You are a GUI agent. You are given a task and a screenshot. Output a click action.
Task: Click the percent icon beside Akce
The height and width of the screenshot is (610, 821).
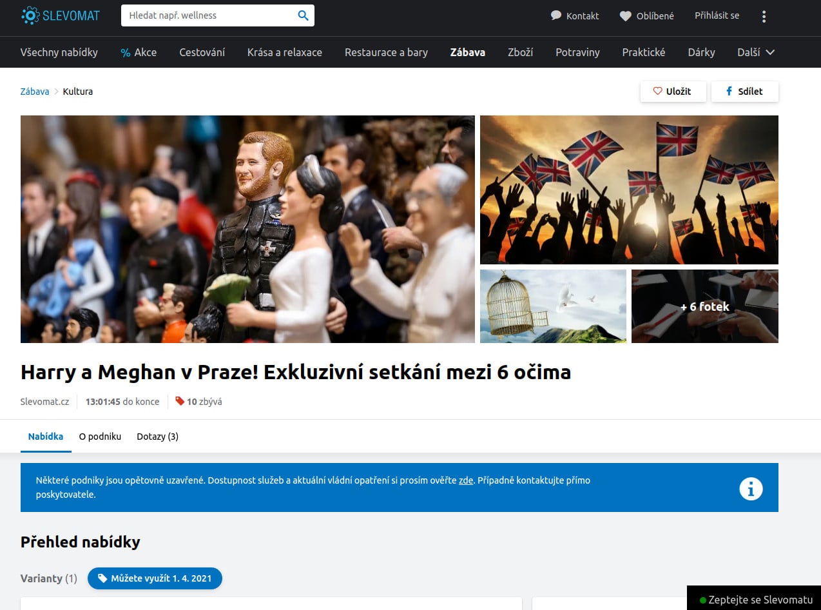(x=126, y=52)
